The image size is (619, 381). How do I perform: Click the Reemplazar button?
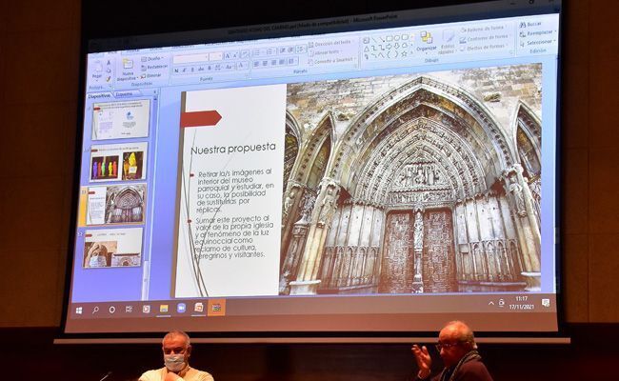pyautogui.click(x=538, y=32)
